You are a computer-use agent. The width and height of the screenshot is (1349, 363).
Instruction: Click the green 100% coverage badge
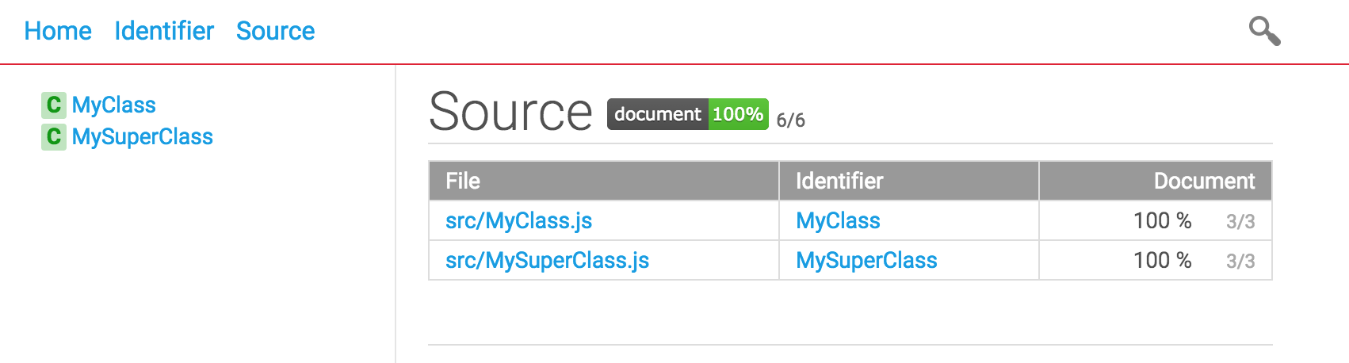point(738,114)
